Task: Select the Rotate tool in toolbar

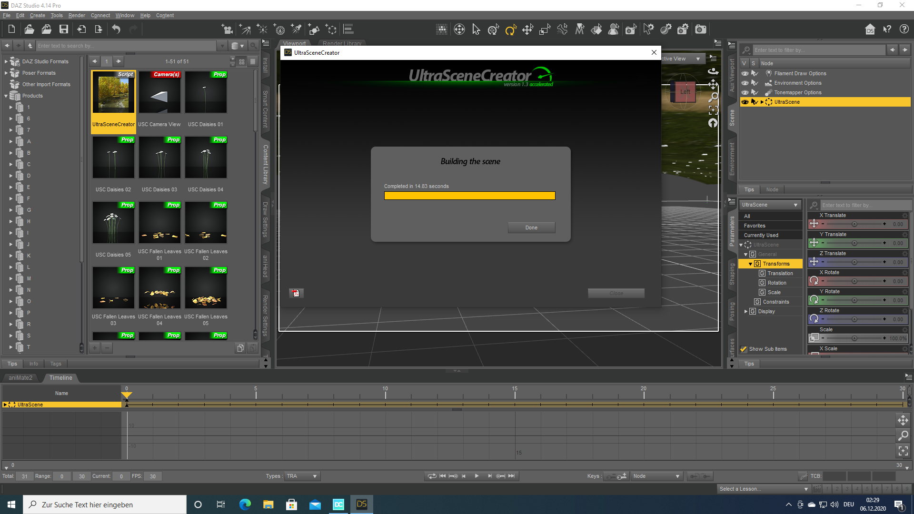Action: (x=510, y=30)
